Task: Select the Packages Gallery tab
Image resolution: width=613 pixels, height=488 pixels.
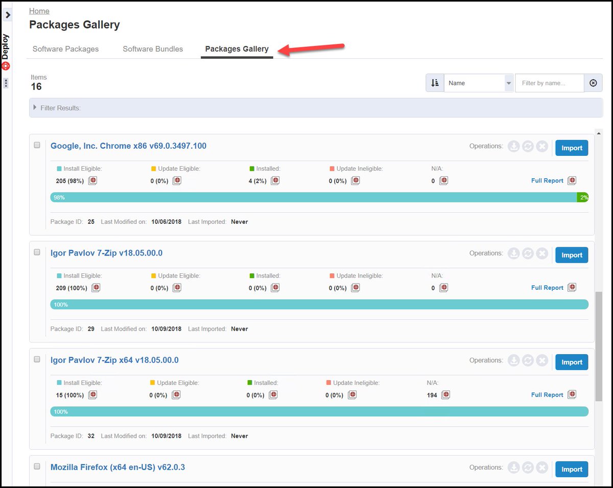Action: [237, 49]
